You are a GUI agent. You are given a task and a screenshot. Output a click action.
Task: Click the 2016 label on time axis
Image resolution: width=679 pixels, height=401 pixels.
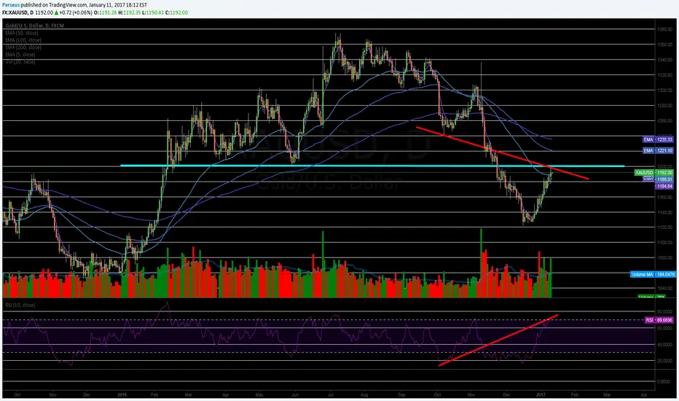[122, 395]
